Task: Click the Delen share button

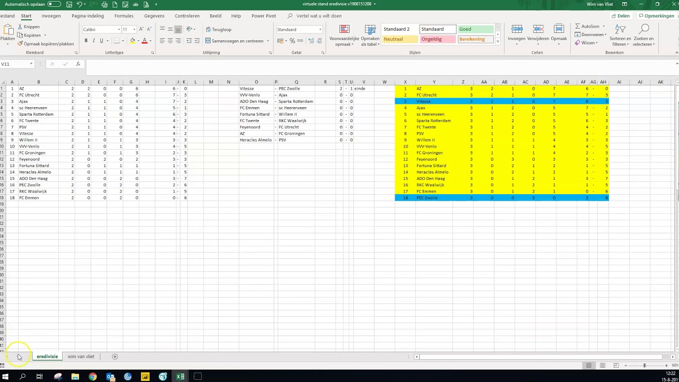Action: pyautogui.click(x=620, y=16)
